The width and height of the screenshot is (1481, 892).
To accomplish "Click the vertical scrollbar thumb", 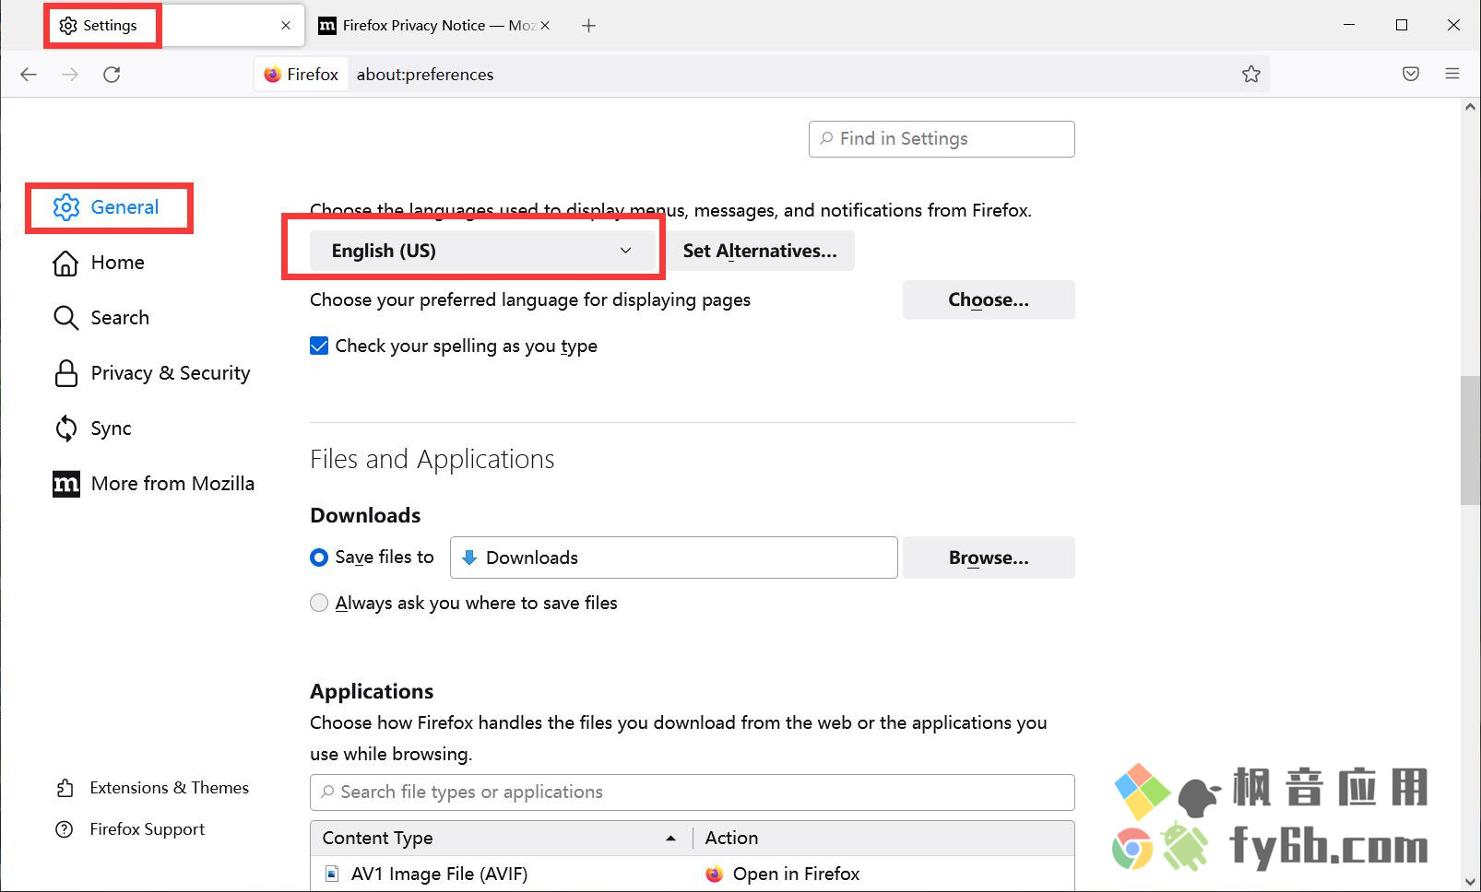I will 1470,440.
